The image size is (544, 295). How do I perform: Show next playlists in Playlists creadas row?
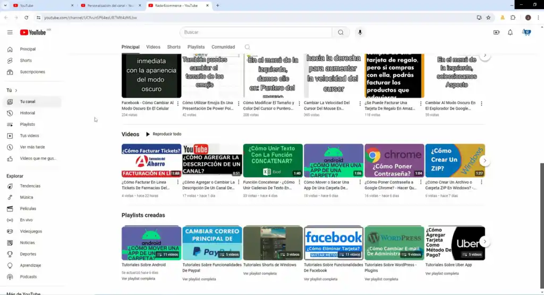[x=484, y=241]
